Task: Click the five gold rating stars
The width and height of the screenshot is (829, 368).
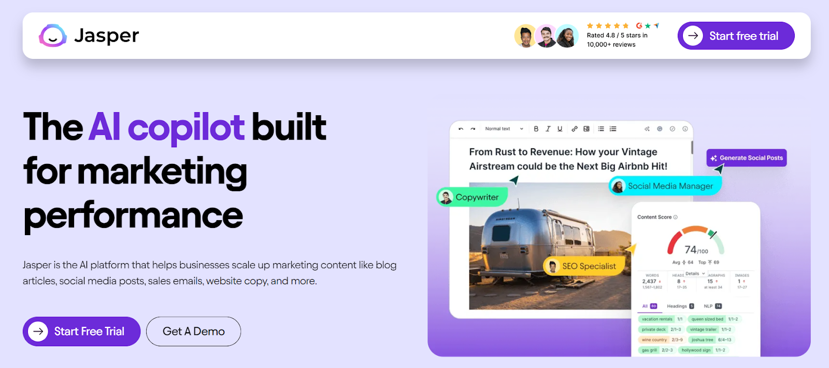Action: tap(608, 25)
